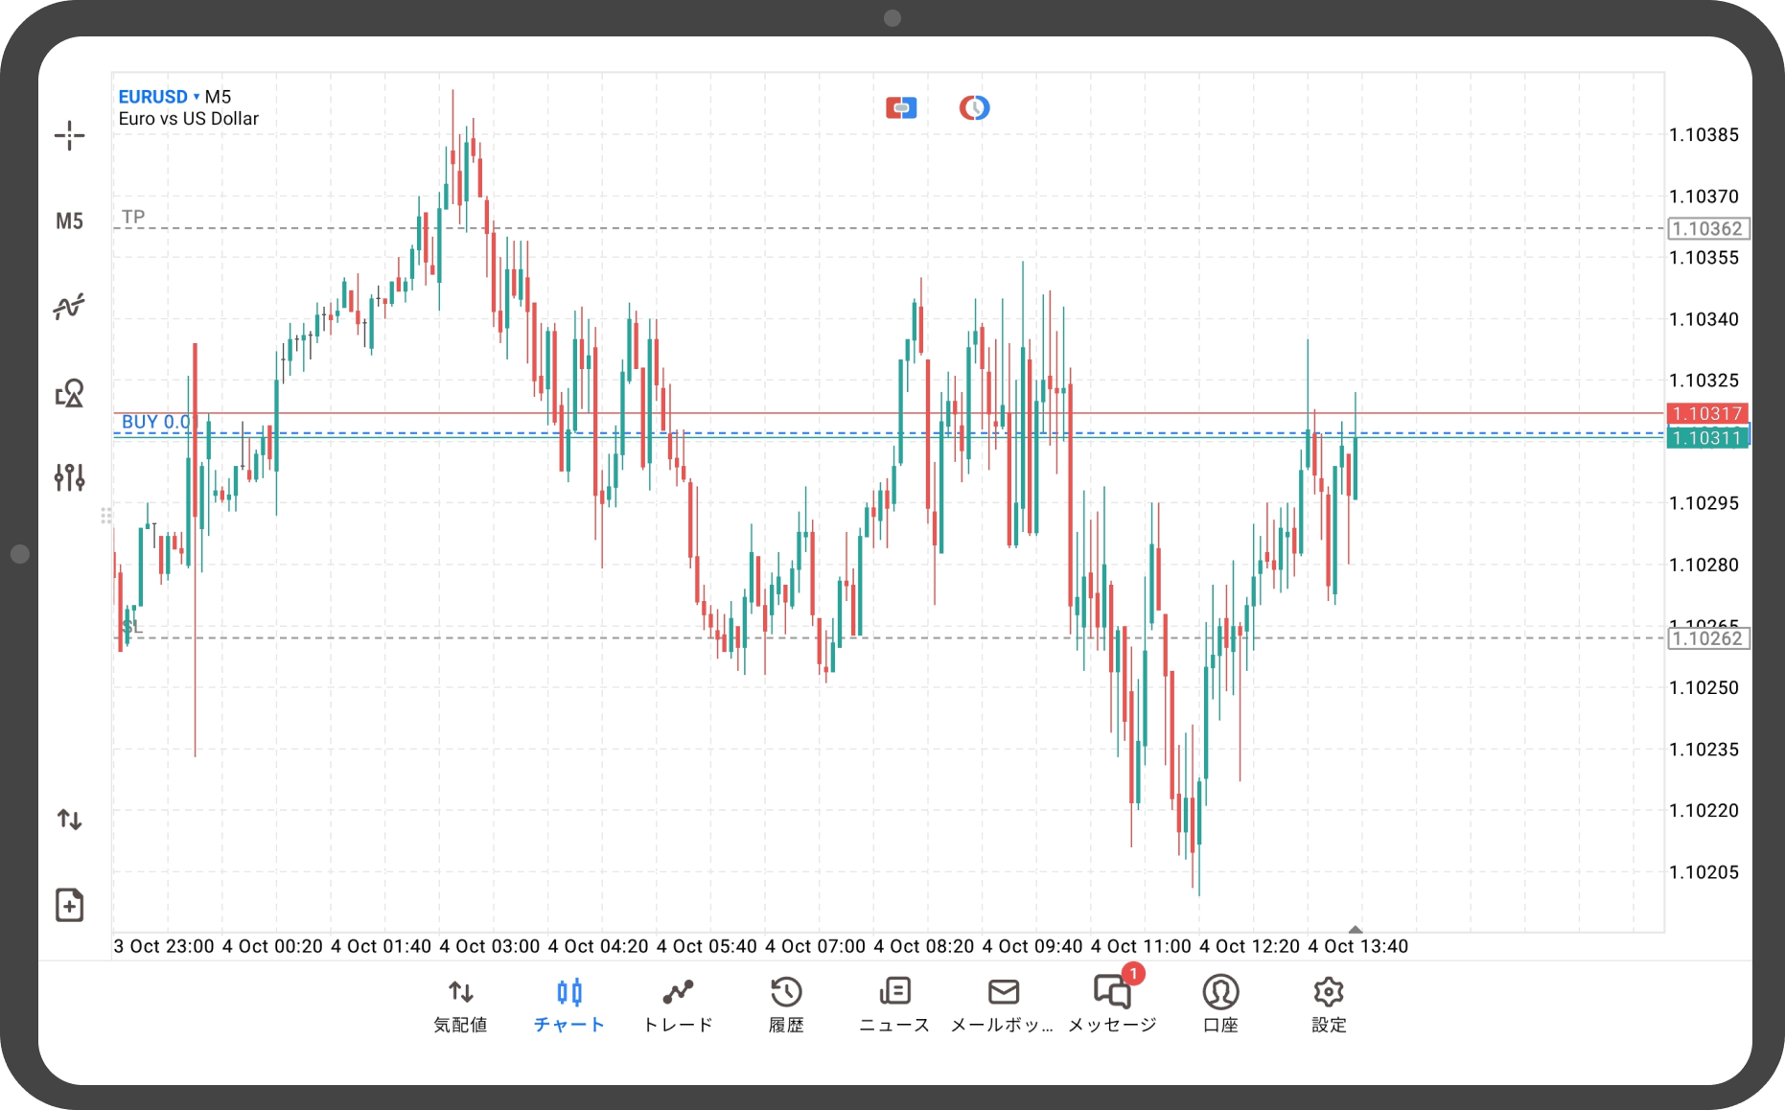Screen dimensions: 1785x1110
Task: Click the time axis scroll marker triangle
Action: pyautogui.click(x=1356, y=929)
